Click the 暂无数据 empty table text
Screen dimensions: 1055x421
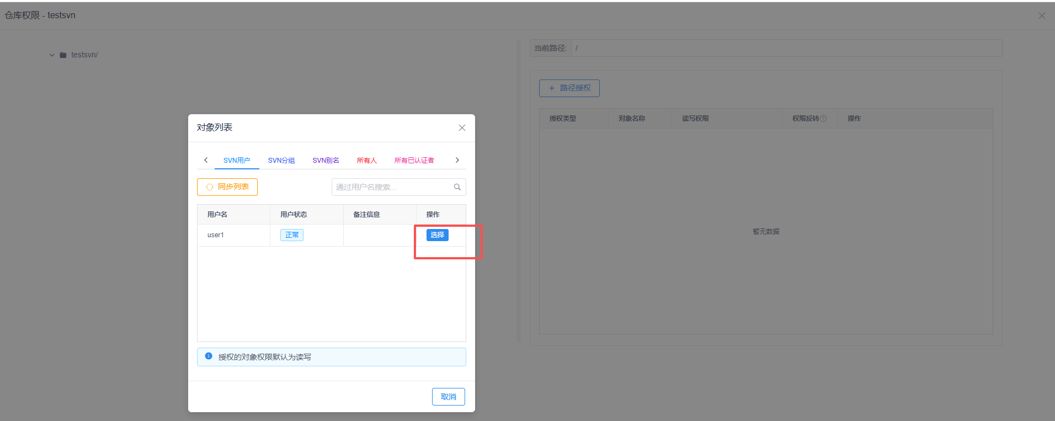(766, 232)
